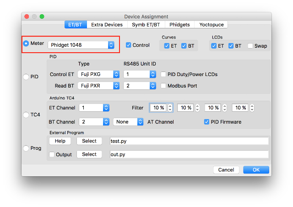Choose the TC4 radio option
293x207 pixels.
(26, 115)
